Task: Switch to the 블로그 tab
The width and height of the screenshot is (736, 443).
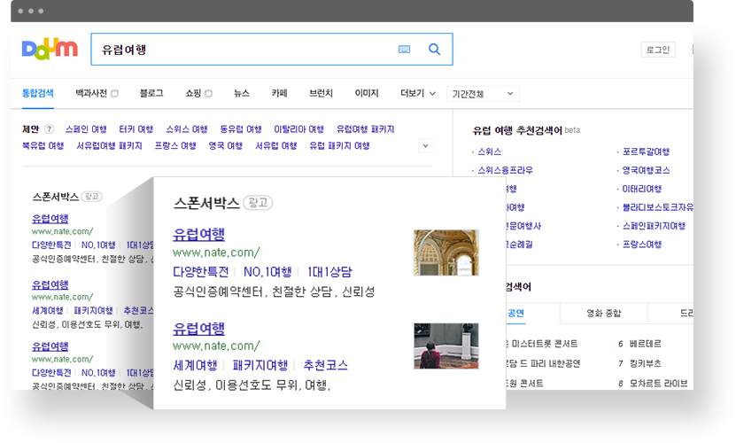Action: pos(151,93)
